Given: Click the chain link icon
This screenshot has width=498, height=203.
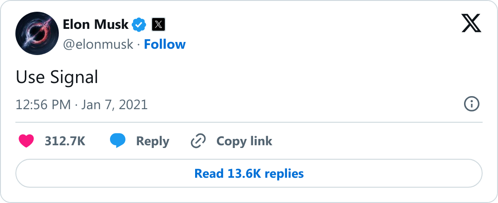Looking at the screenshot, I should pyautogui.click(x=198, y=141).
